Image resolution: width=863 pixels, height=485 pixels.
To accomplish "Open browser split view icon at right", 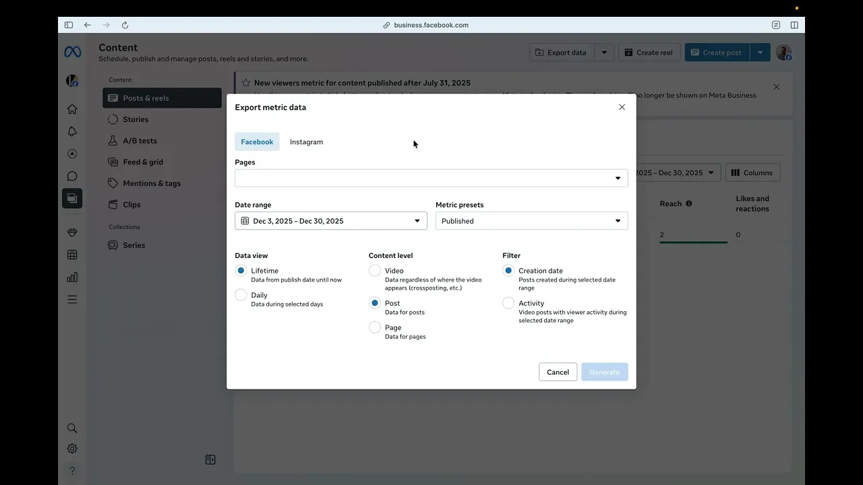I will click(x=794, y=25).
